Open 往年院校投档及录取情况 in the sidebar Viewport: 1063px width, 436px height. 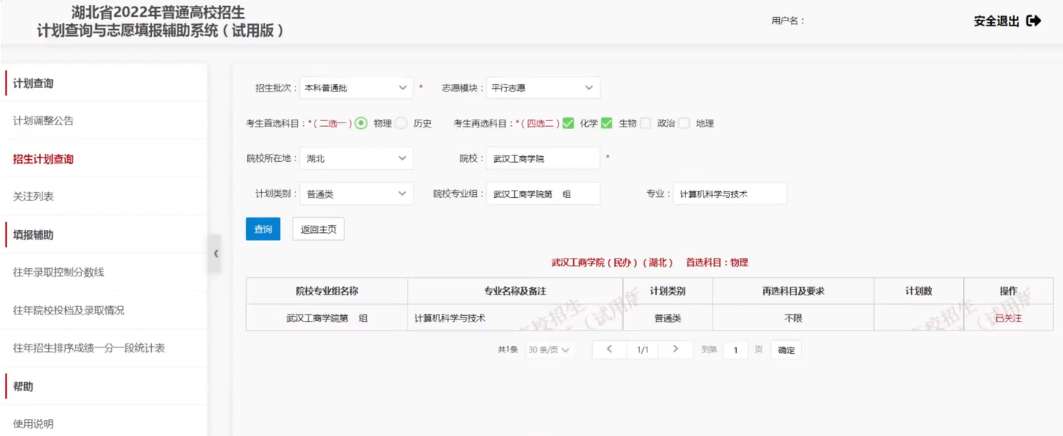[69, 310]
